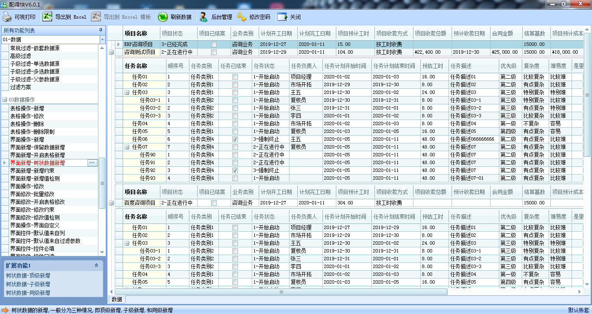592x314 pixels.
Task: Toggle 项目已结案 checkbox for ERP咨询项目
Action: 214,44
